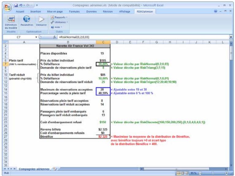Switch to Normal view in status bar
Screen dimensions: 235x176
(x=179, y=173)
